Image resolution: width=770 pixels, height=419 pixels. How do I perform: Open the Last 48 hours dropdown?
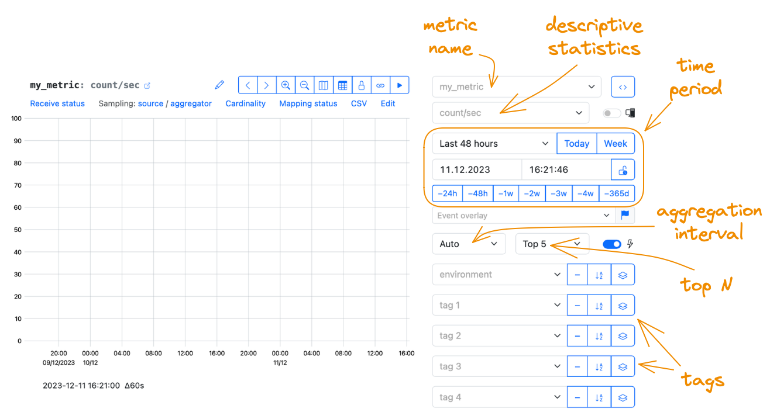pyautogui.click(x=494, y=144)
